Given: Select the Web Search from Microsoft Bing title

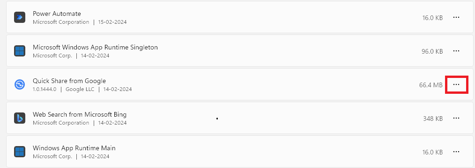Looking at the screenshot, I should click(79, 115).
